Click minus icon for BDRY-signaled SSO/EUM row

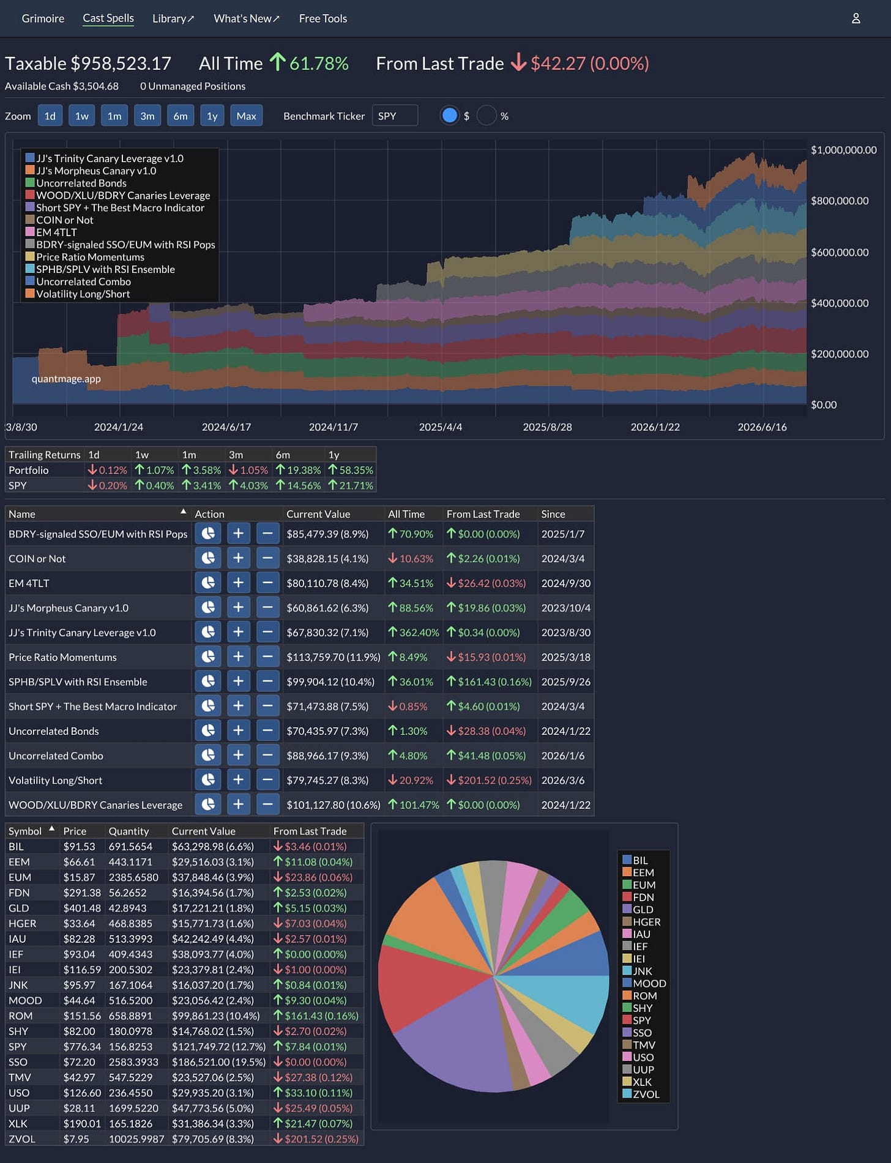[267, 533]
